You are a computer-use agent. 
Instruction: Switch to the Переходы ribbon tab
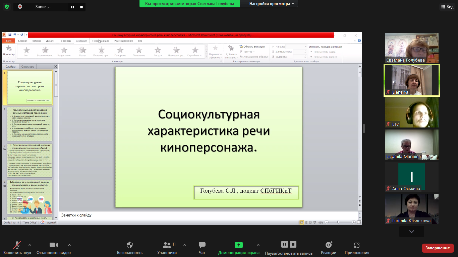pos(65,41)
